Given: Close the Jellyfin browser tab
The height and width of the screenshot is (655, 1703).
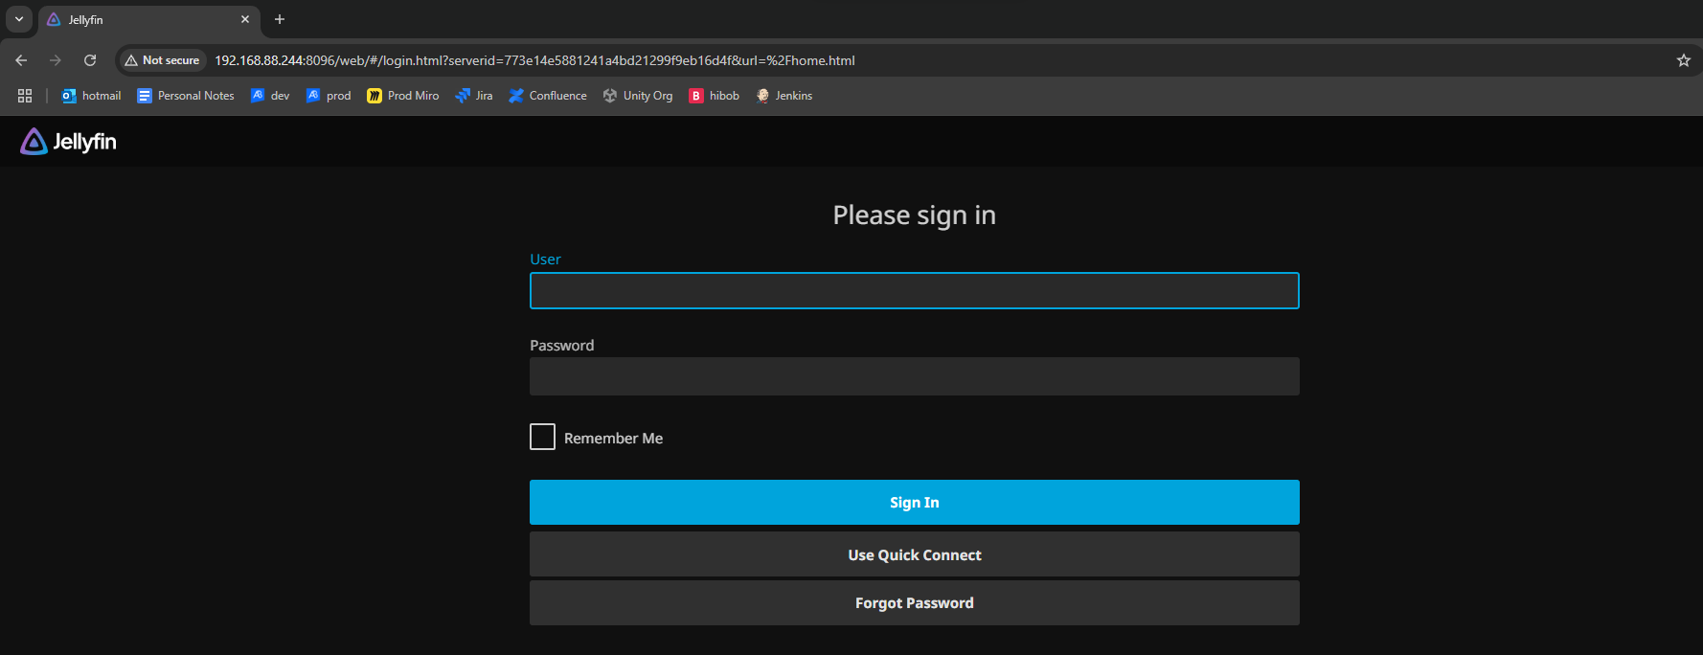Looking at the screenshot, I should click(x=245, y=19).
